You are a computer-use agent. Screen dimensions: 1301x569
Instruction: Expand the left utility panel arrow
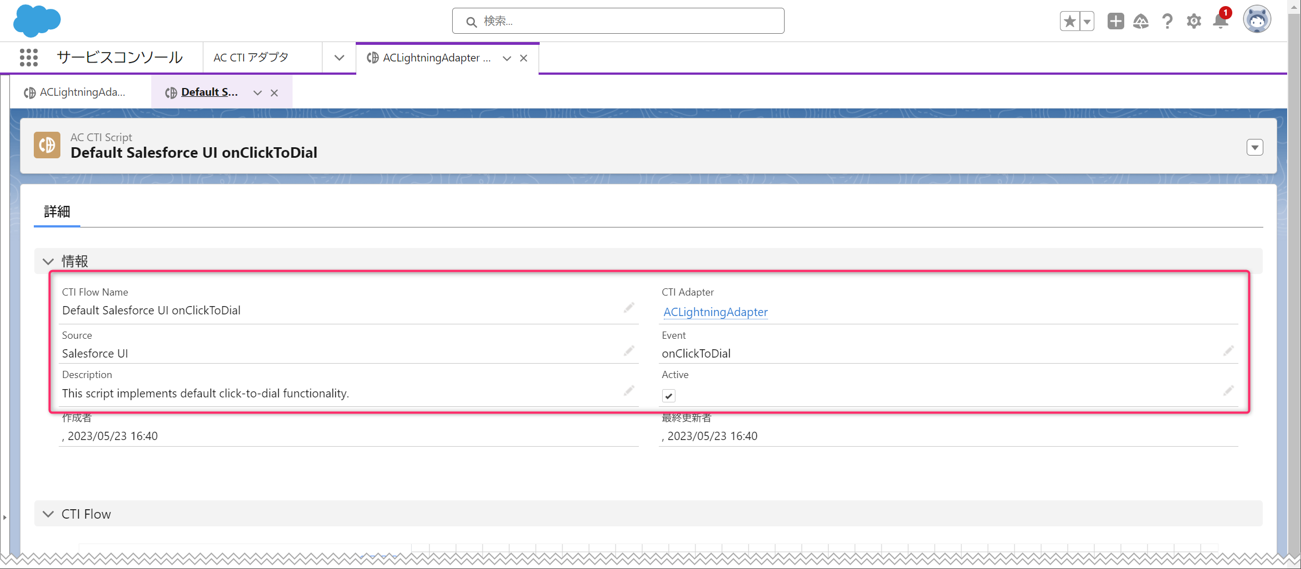click(x=4, y=518)
